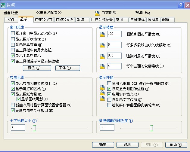
Task: Click the 帮助(H) button
Action: (x=176, y=145)
